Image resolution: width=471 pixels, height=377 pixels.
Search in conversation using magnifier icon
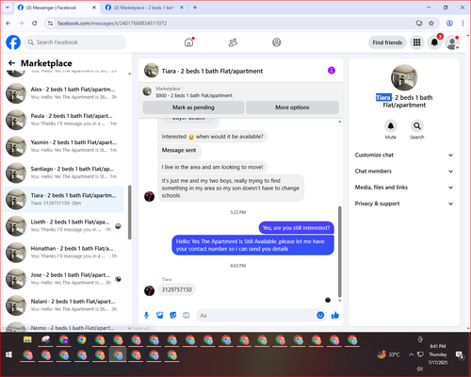click(417, 126)
